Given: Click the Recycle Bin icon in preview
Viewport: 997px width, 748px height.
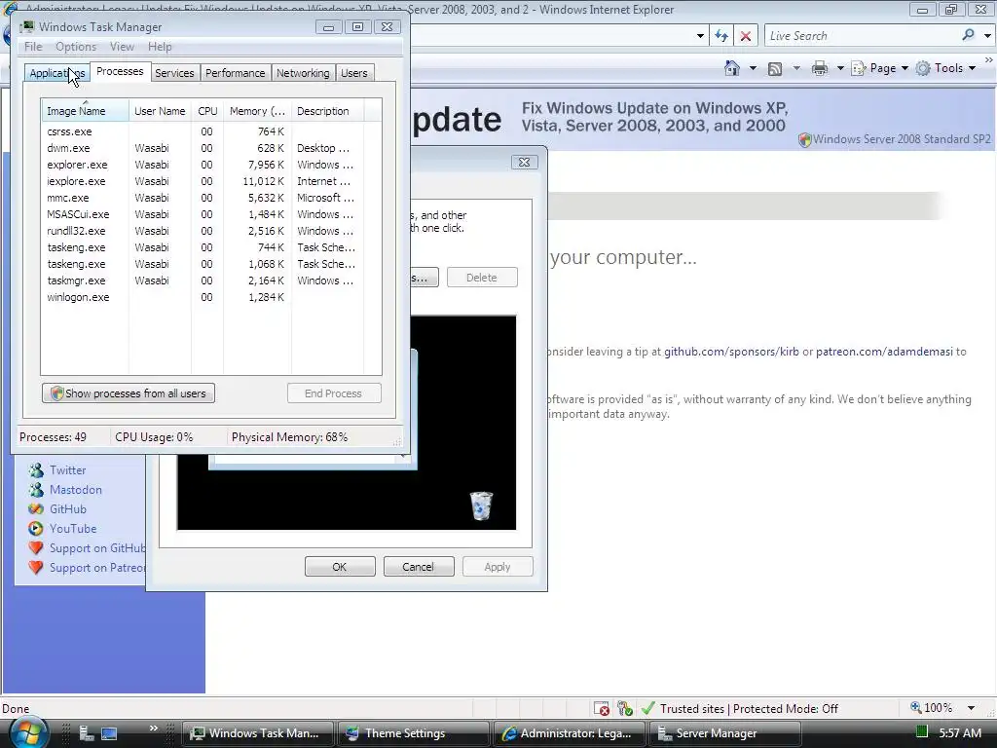Looking at the screenshot, I should pyautogui.click(x=481, y=505).
